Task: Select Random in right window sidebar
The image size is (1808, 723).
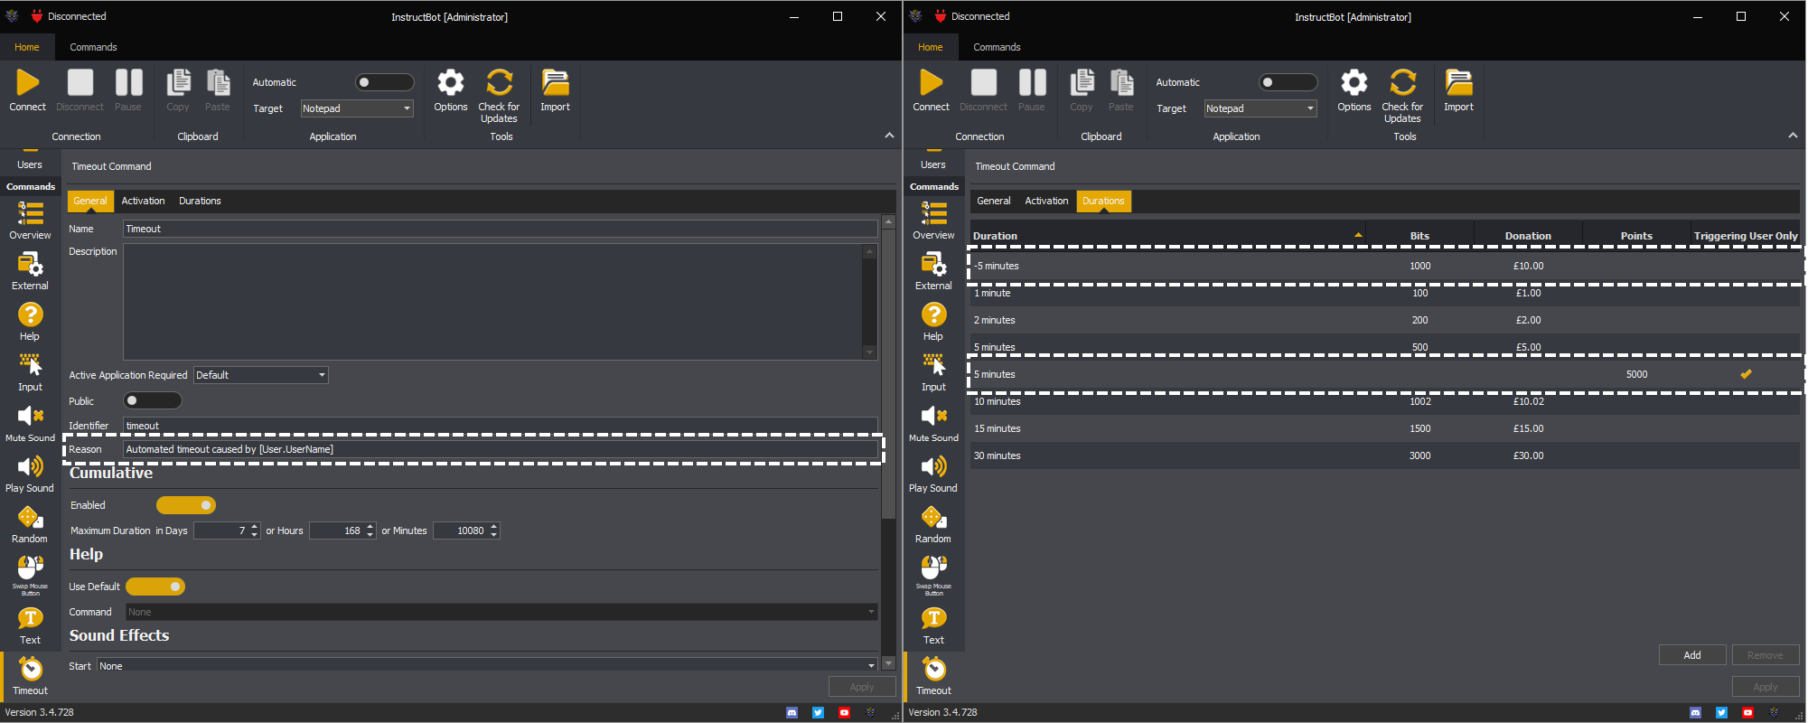Action: 933,524
